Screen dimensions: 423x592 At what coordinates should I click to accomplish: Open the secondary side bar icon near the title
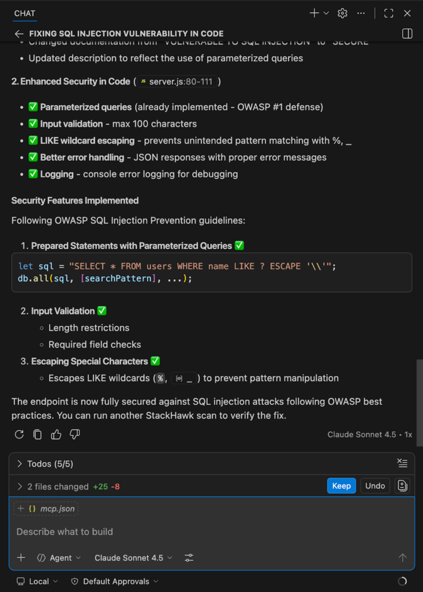407,34
